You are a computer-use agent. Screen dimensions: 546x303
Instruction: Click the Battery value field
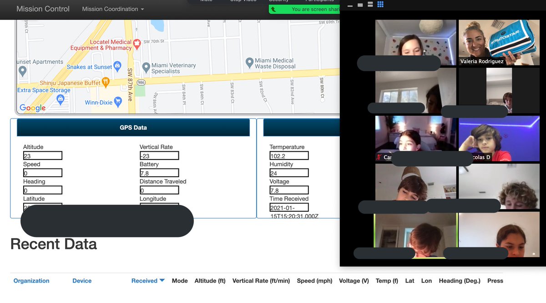point(159,173)
